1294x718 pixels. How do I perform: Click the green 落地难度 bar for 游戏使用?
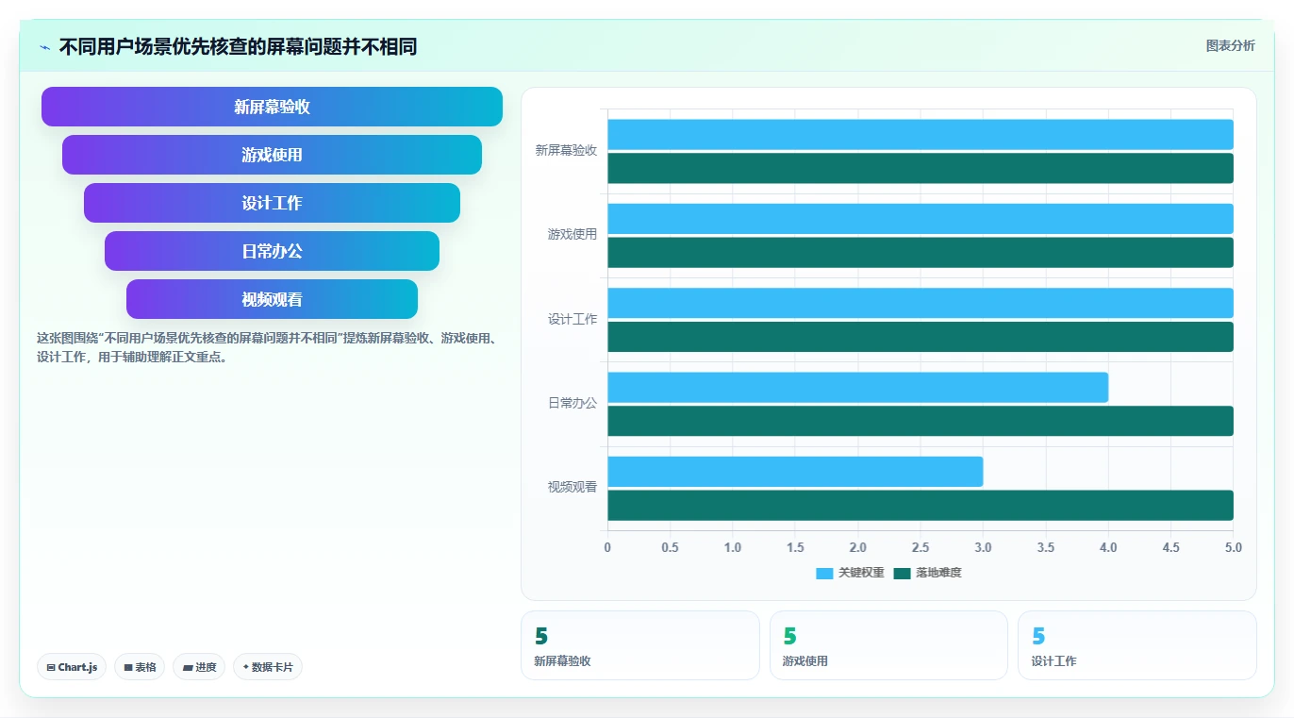[x=921, y=253]
